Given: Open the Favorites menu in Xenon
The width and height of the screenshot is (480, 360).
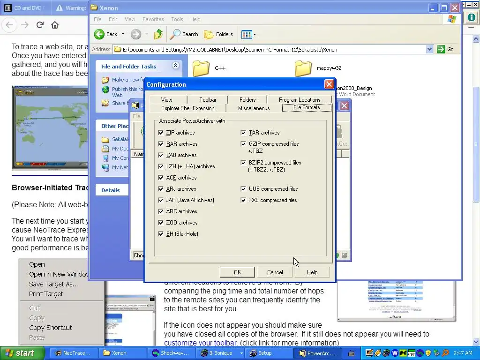Looking at the screenshot, I should [x=153, y=19].
